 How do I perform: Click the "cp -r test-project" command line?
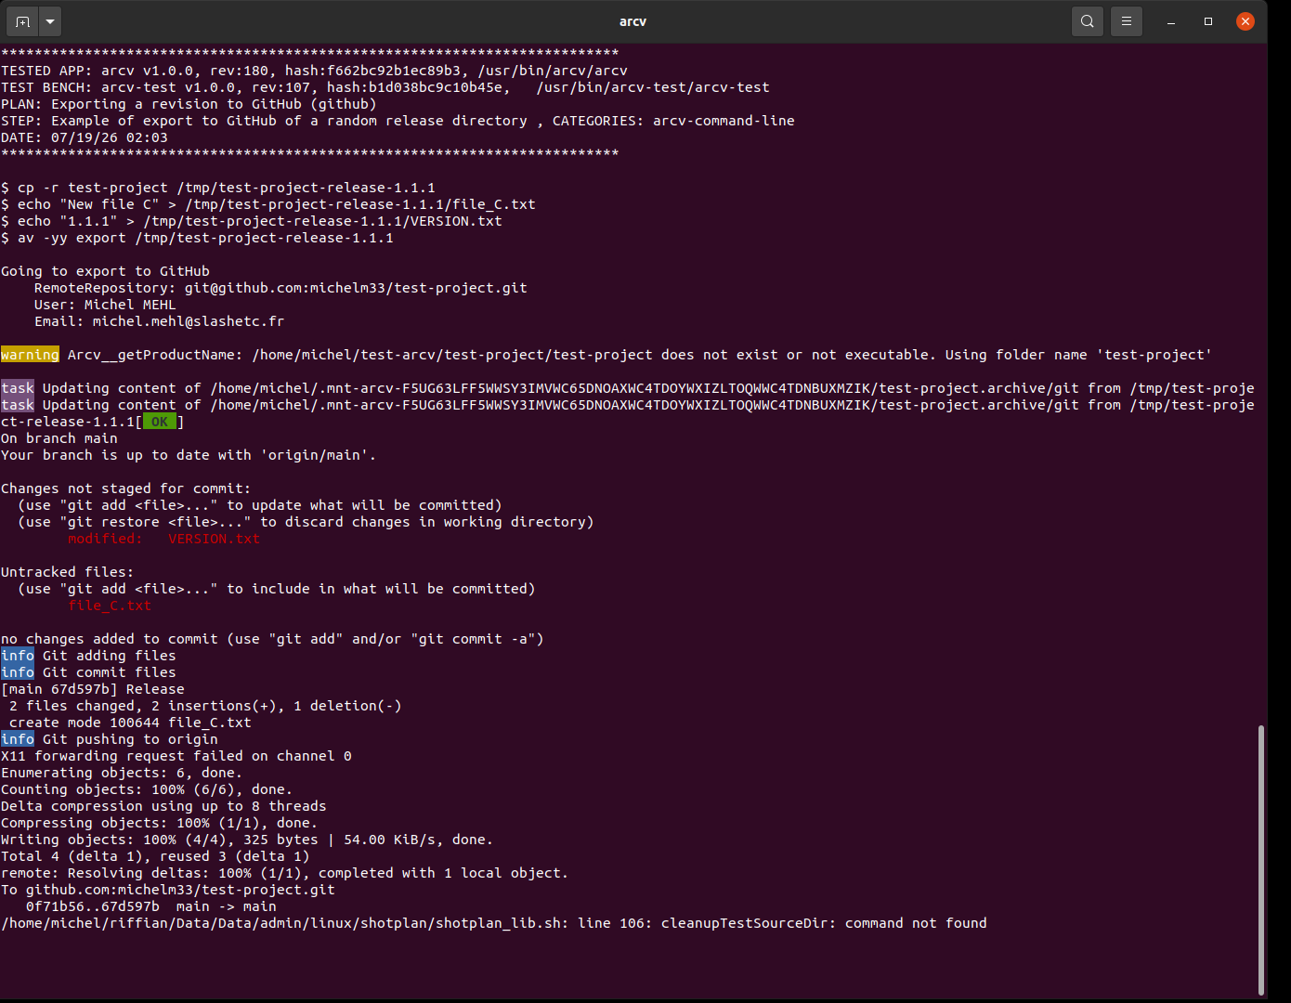(218, 188)
